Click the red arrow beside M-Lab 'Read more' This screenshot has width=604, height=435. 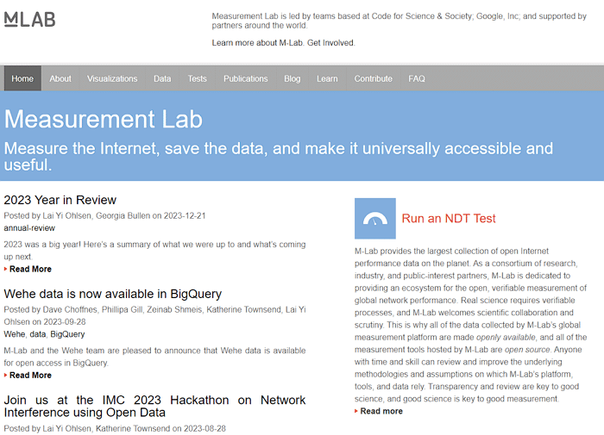pyautogui.click(x=356, y=411)
